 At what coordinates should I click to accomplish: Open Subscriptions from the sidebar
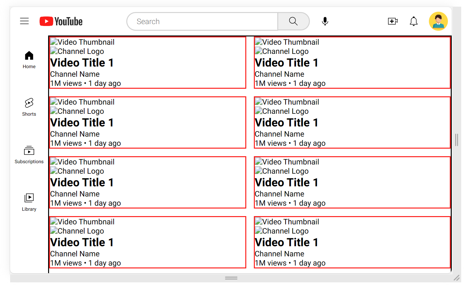[29, 155]
